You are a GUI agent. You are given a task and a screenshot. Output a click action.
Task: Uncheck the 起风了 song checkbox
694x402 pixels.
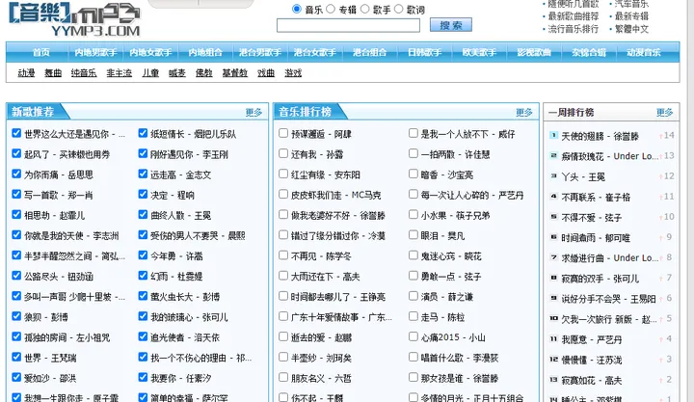click(x=16, y=153)
